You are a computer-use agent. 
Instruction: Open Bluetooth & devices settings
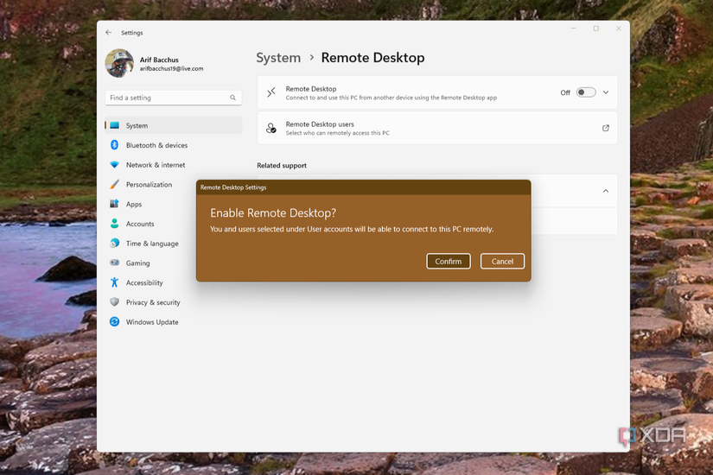(x=173, y=145)
